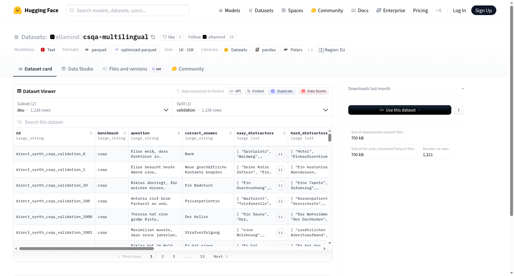The width and height of the screenshot is (514, 276).
Task: Expand JSON for Neue geschäftliche Kontakte row
Action: pos(280,170)
